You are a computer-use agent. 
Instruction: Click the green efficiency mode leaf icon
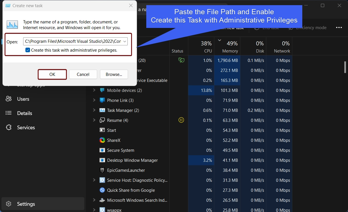(181, 60)
